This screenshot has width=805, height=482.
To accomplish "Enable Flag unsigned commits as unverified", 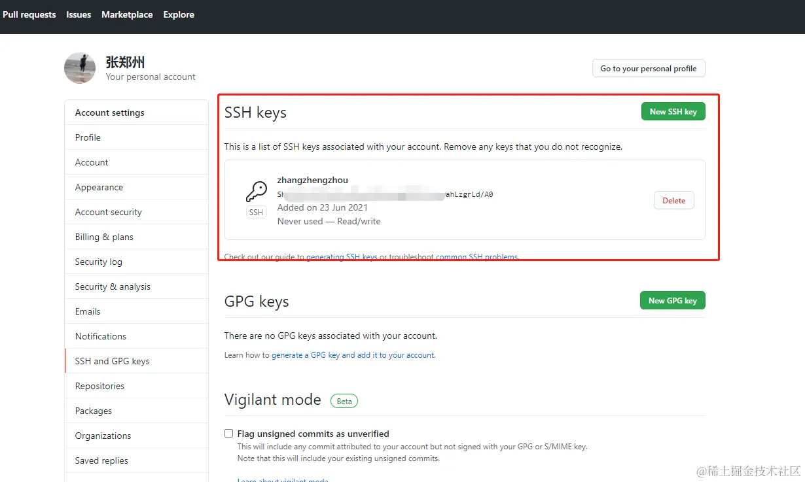I will pos(228,434).
